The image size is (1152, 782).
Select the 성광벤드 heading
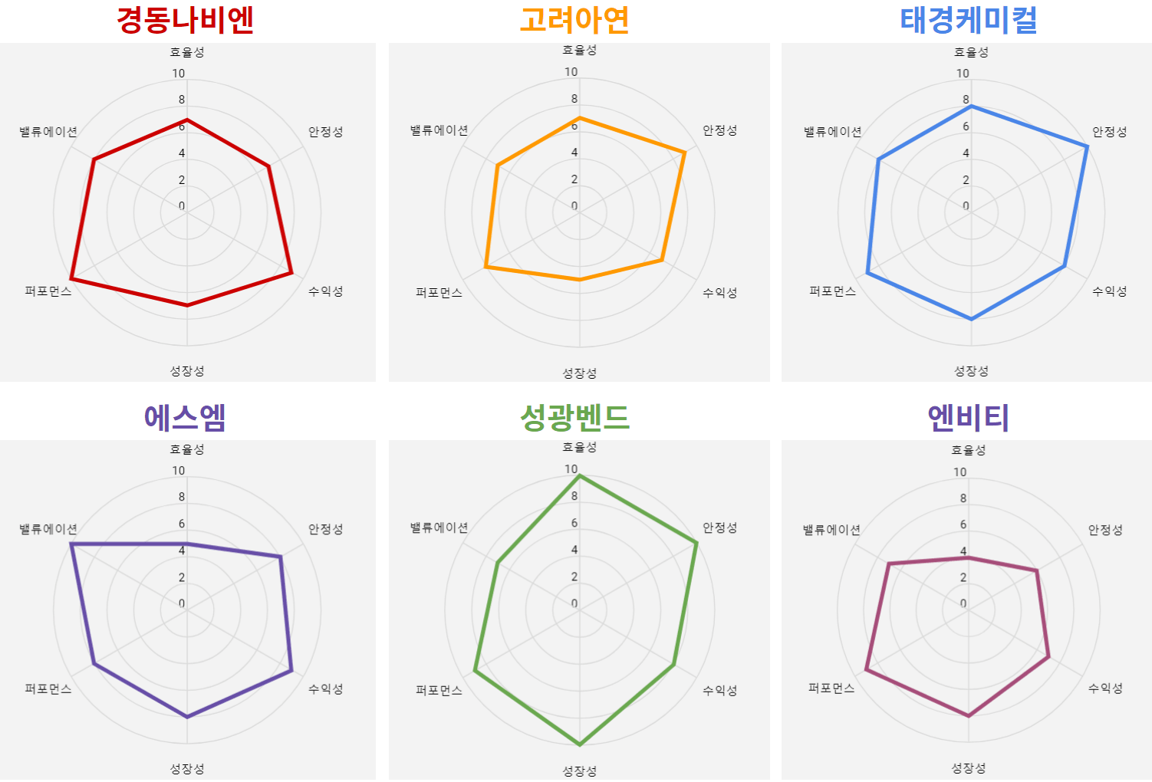(x=574, y=418)
